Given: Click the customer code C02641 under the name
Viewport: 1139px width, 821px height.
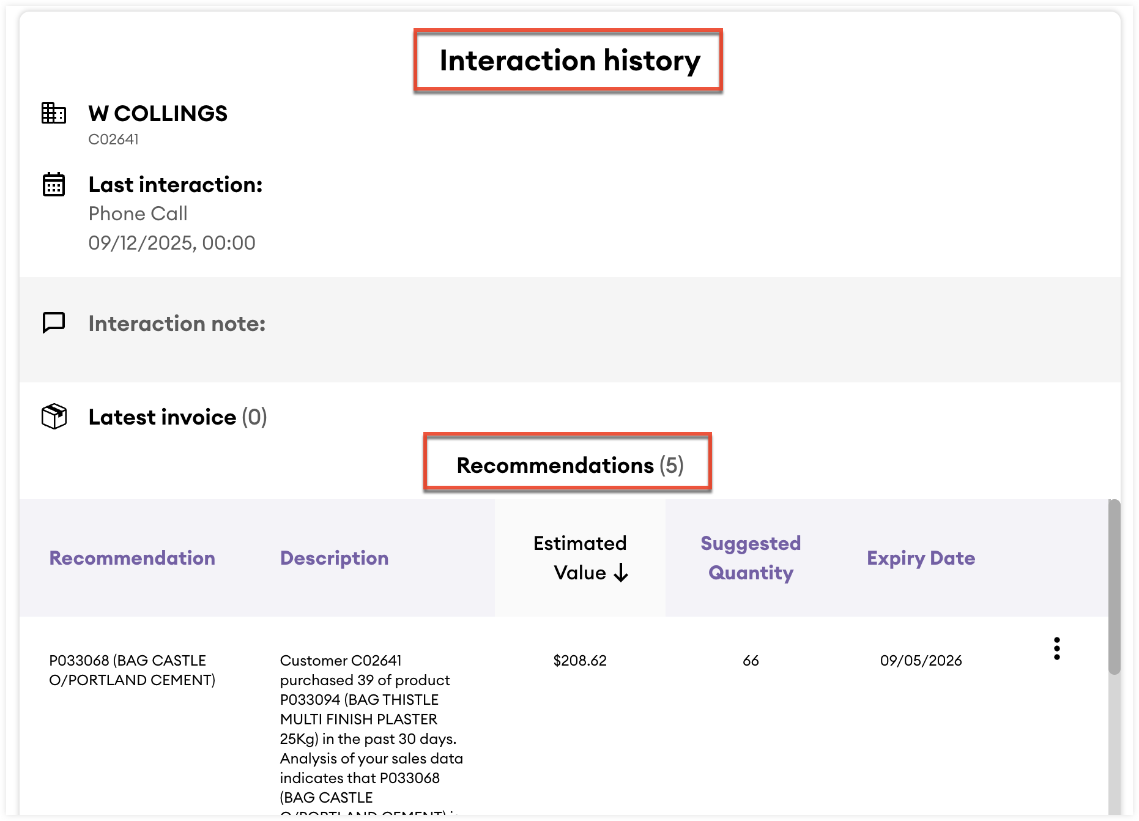Looking at the screenshot, I should [113, 139].
